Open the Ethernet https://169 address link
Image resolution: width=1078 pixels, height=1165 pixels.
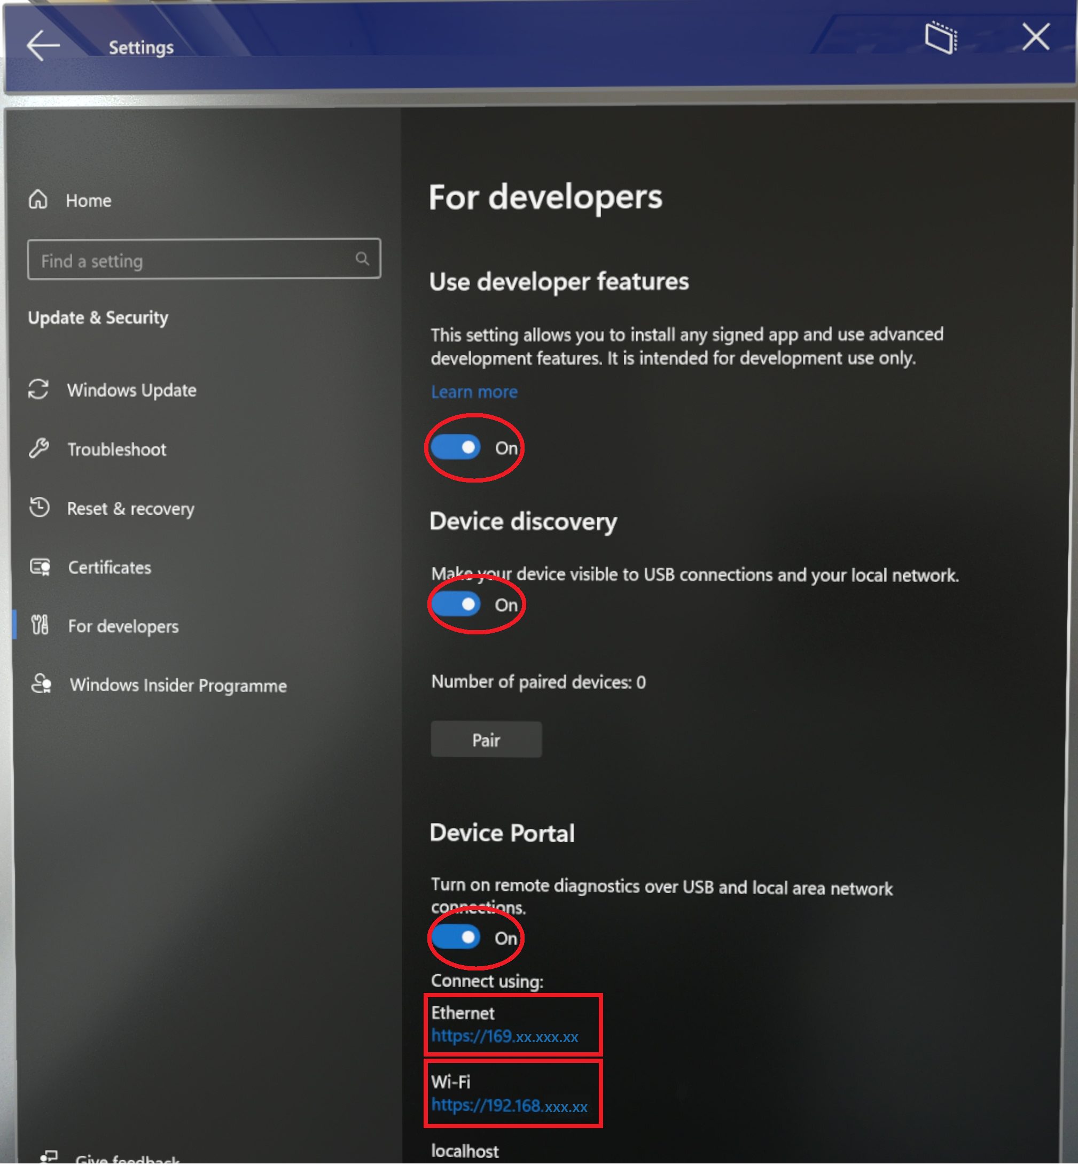click(505, 1037)
